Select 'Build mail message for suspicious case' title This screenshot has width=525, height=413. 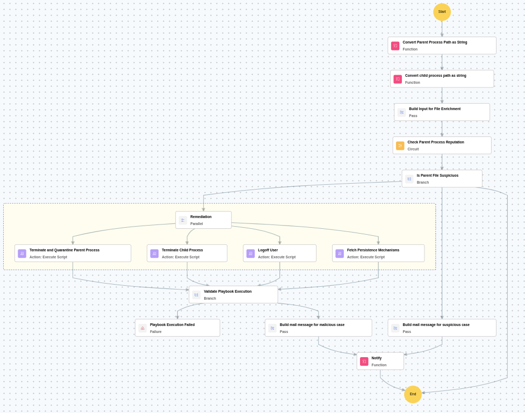[x=436, y=324]
